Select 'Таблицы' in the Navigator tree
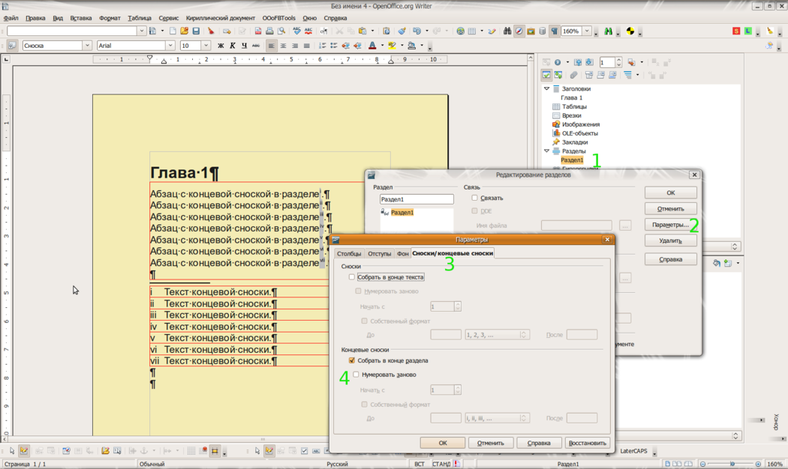This screenshot has width=788, height=469. tap(574, 107)
